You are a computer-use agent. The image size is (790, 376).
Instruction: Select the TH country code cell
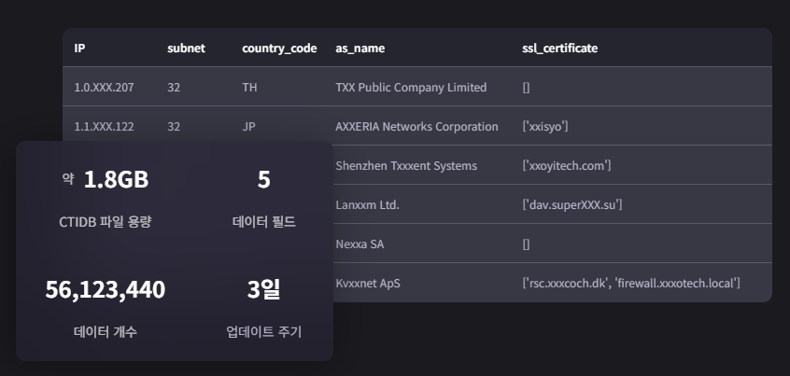[x=250, y=88]
